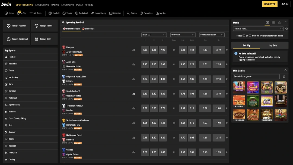Switch to My Bets tab in bet slip
This screenshot has height=165, width=293.
273,46
